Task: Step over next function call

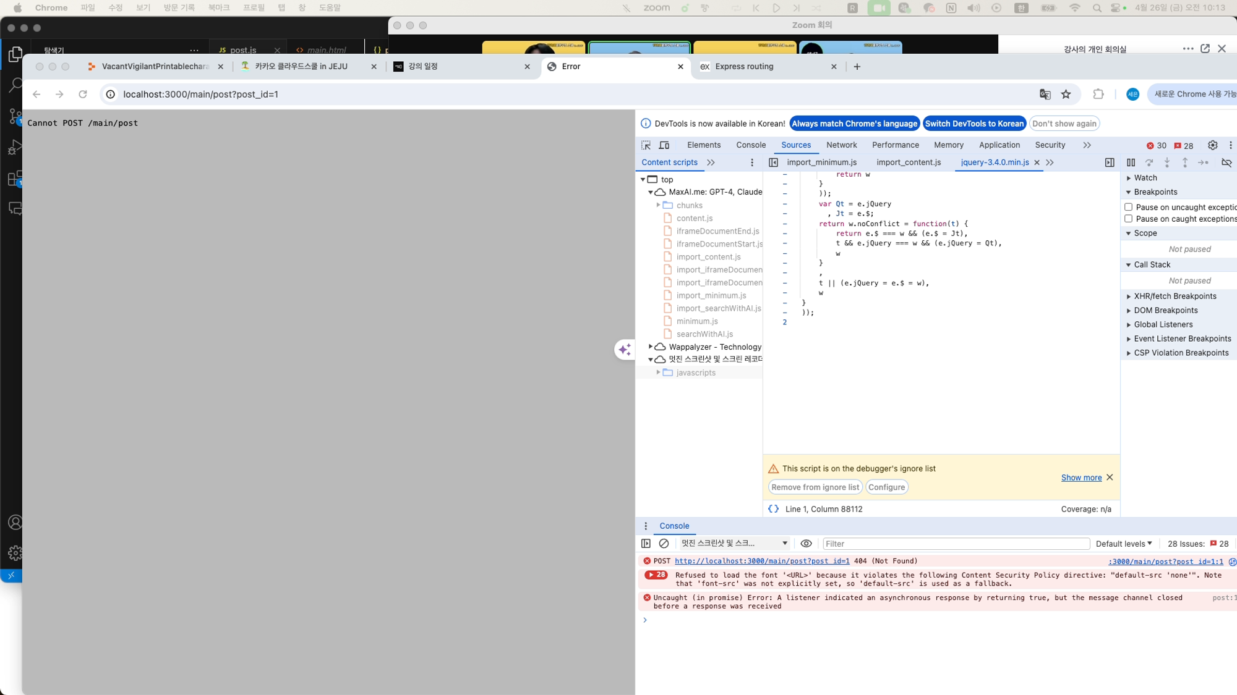Action: tap(1149, 162)
